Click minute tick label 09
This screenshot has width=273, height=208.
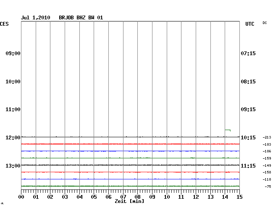[152, 197]
